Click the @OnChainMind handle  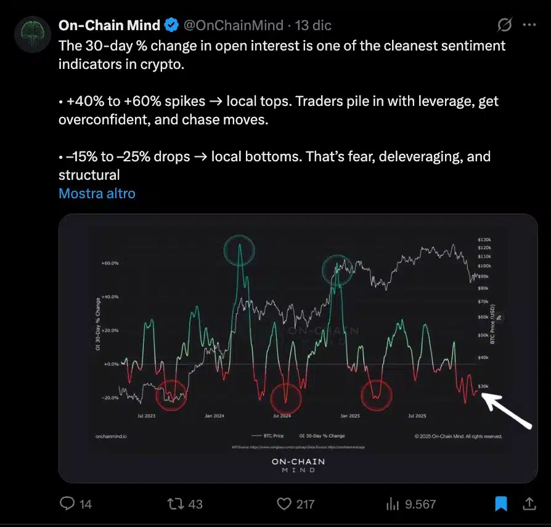(x=233, y=25)
